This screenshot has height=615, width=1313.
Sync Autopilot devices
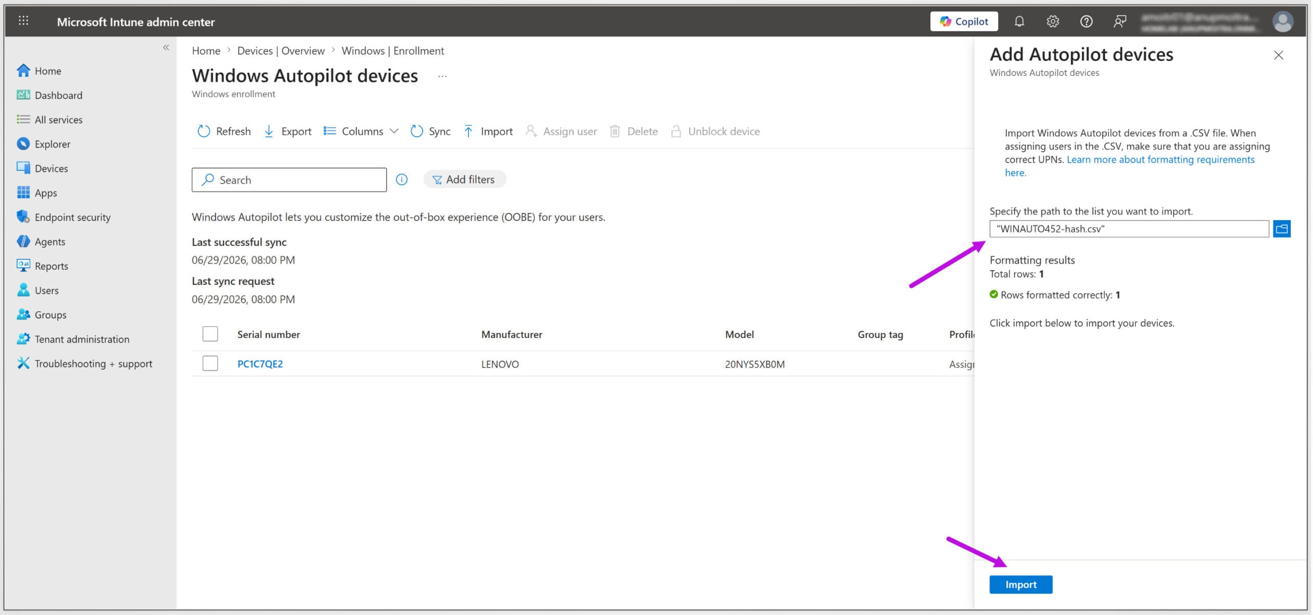430,131
